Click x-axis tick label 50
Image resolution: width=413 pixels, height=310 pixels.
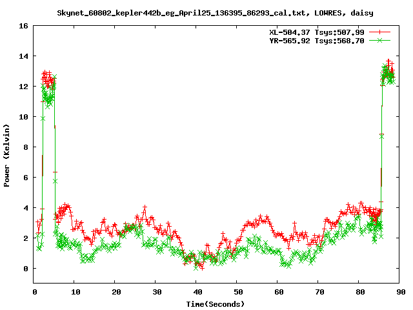point(238,292)
